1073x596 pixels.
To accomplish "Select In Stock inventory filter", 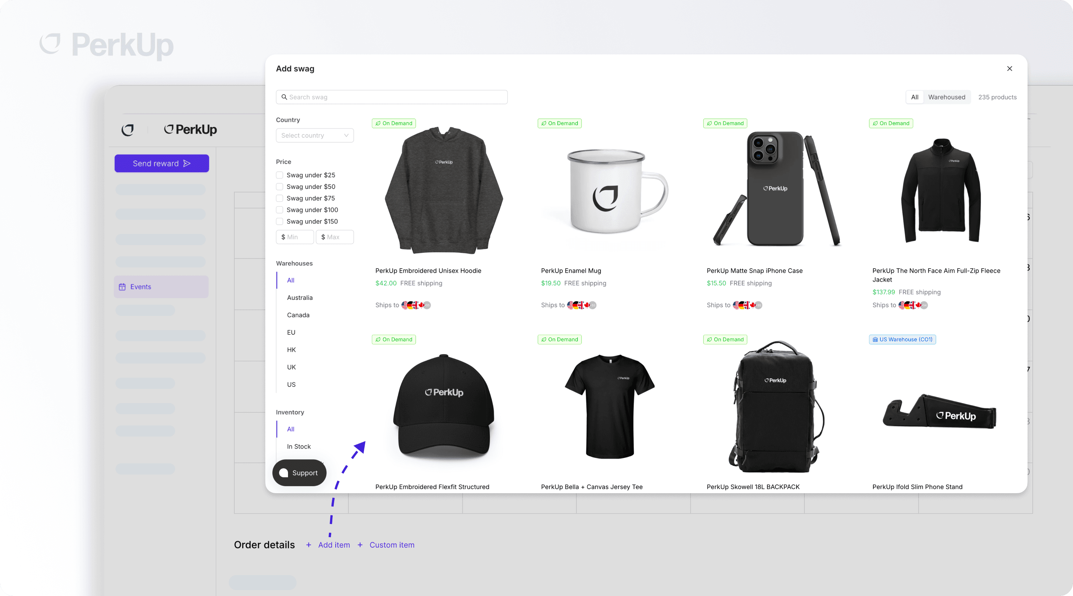I will 299,447.
